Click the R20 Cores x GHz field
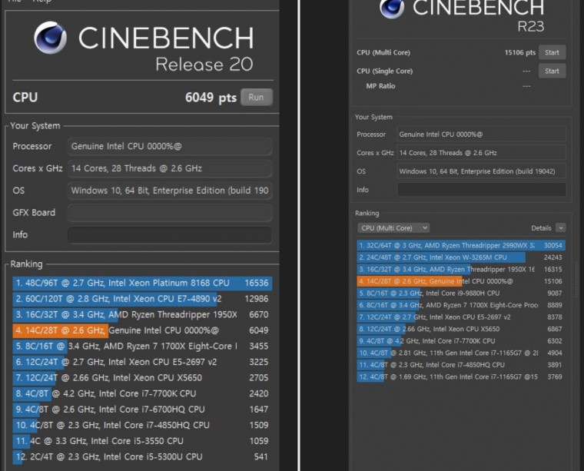The image size is (584, 471). tap(170, 168)
